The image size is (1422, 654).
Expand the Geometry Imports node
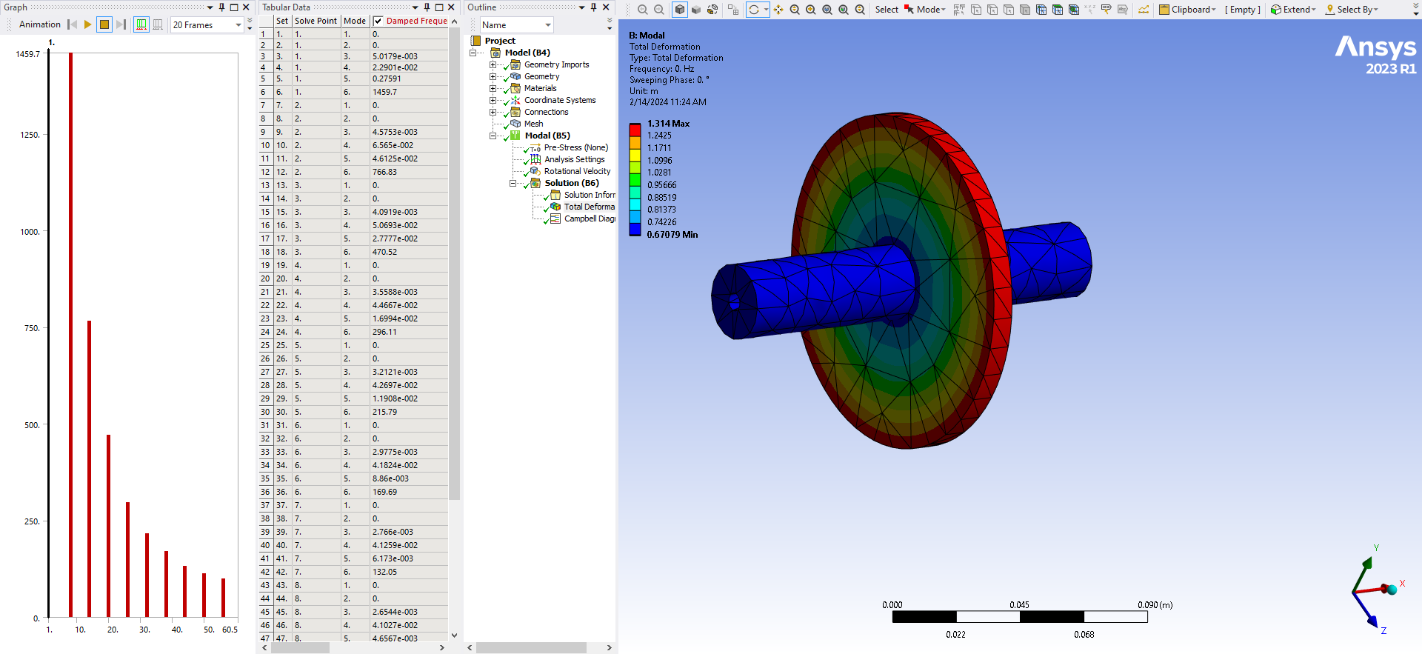[x=493, y=64]
